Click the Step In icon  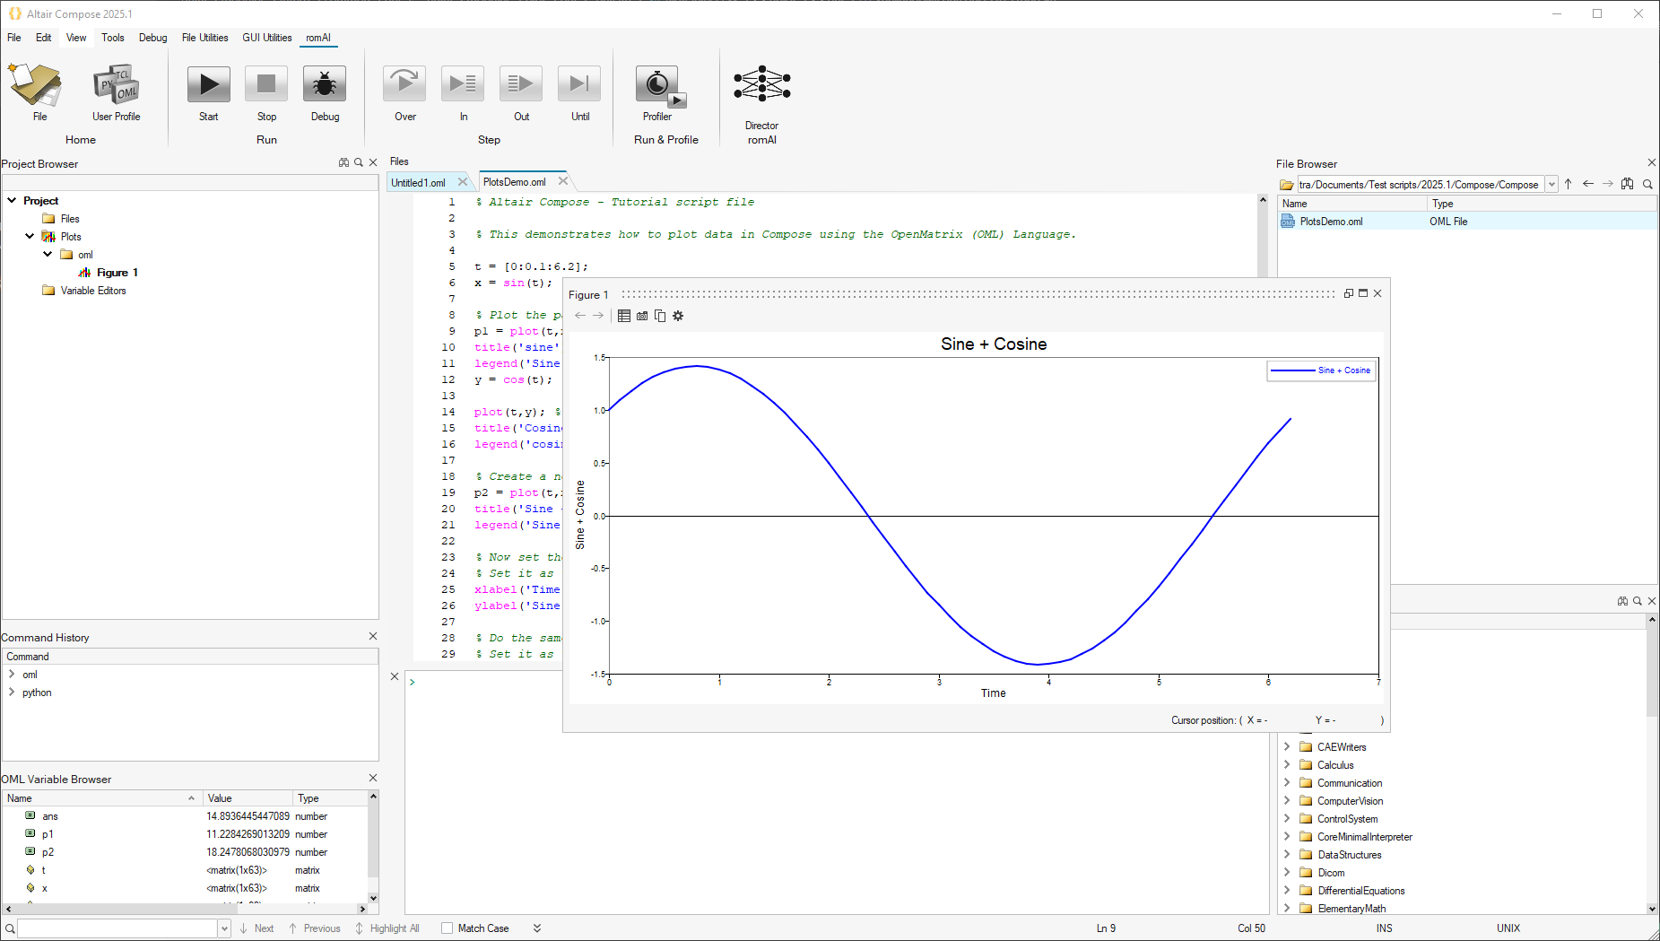463,84
